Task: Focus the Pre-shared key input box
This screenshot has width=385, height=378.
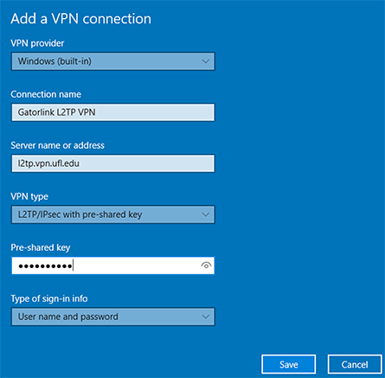Action: [113, 266]
